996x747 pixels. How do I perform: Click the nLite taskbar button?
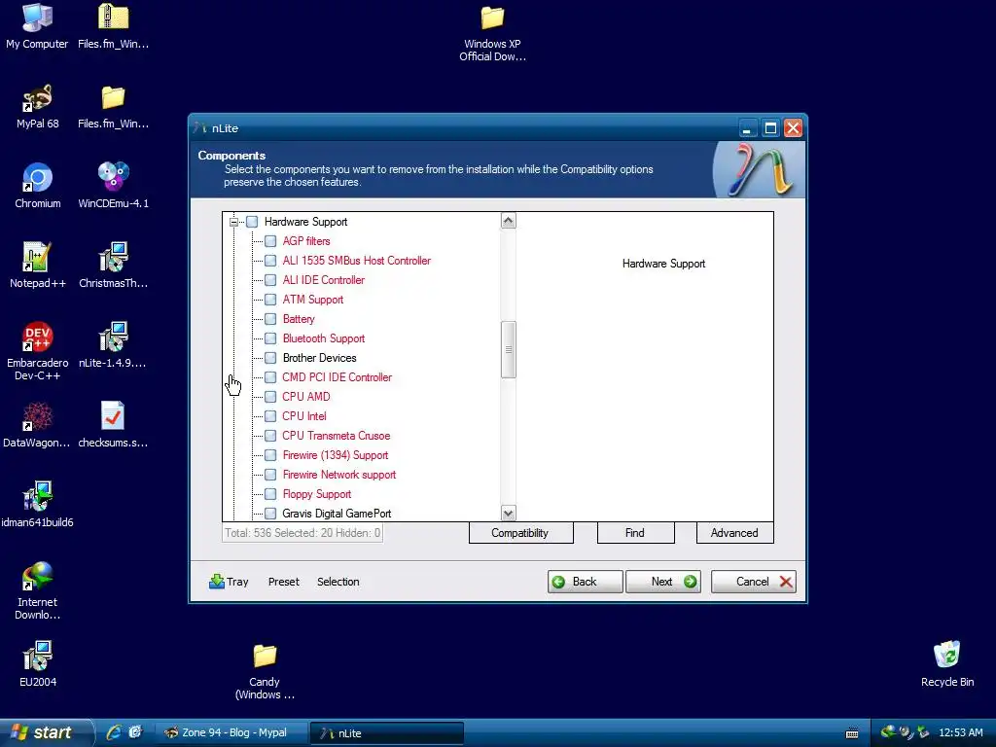(387, 732)
